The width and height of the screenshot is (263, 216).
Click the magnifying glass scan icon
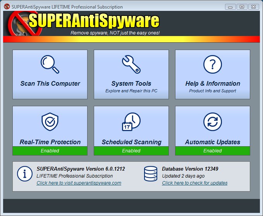(x=50, y=64)
